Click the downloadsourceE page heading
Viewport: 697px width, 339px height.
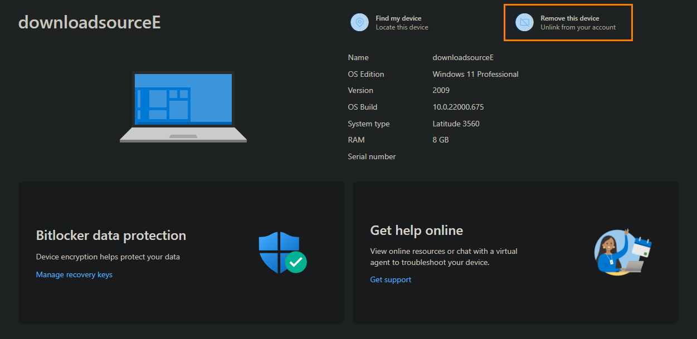pos(90,22)
